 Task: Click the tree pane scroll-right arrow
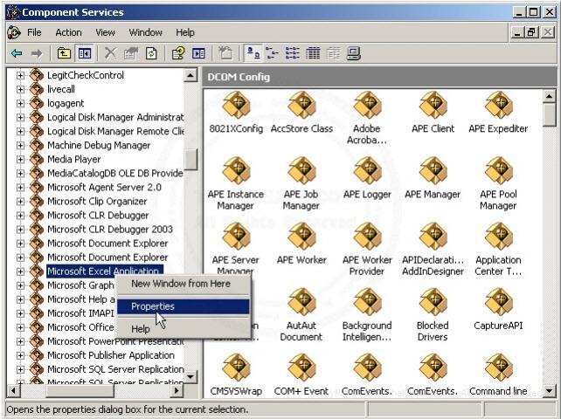pyautogui.click(x=177, y=391)
